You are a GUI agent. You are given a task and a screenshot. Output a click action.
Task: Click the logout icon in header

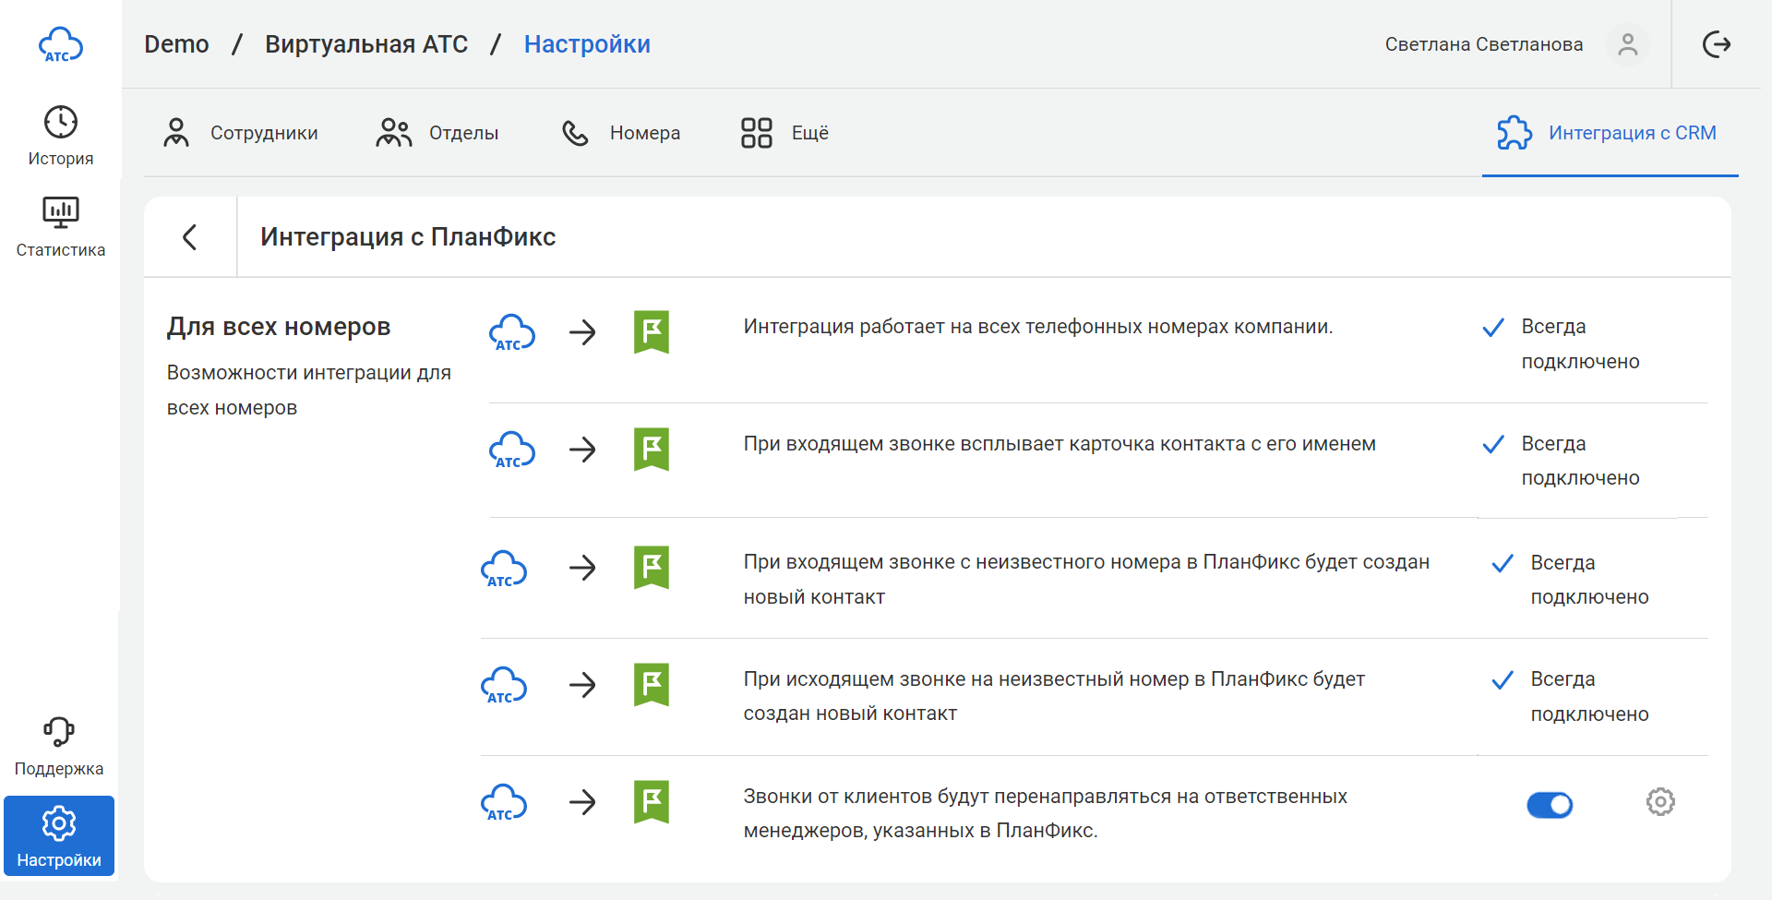(x=1717, y=44)
